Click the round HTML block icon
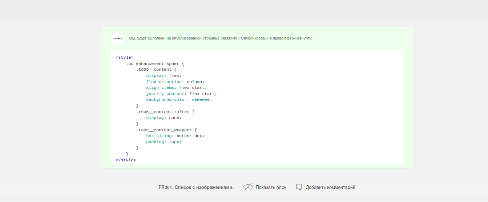The width and height of the screenshot is (488, 202). tap(117, 38)
